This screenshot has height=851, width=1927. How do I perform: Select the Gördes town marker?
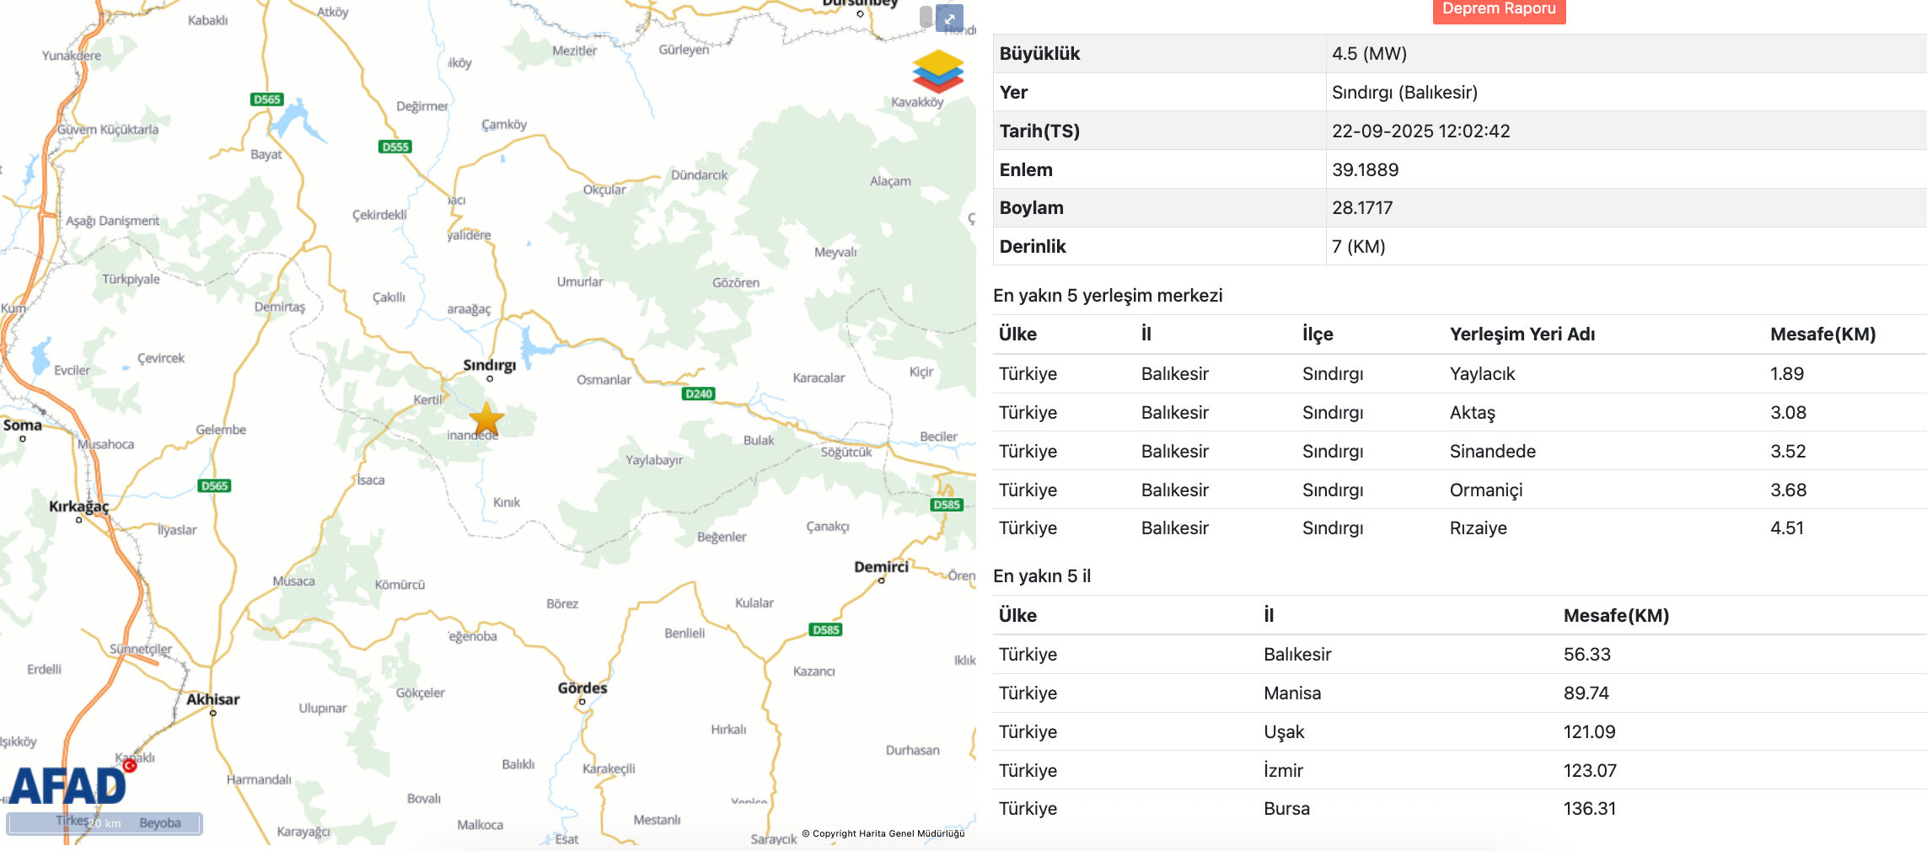pyautogui.click(x=582, y=701)
